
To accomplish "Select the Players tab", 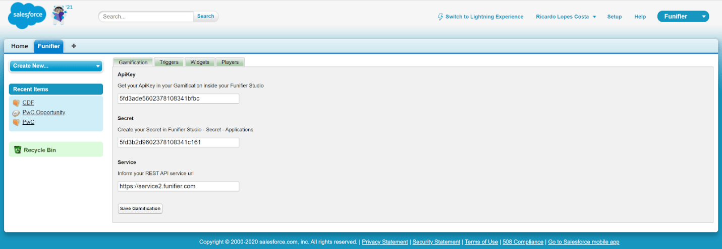I will [230, 62].
